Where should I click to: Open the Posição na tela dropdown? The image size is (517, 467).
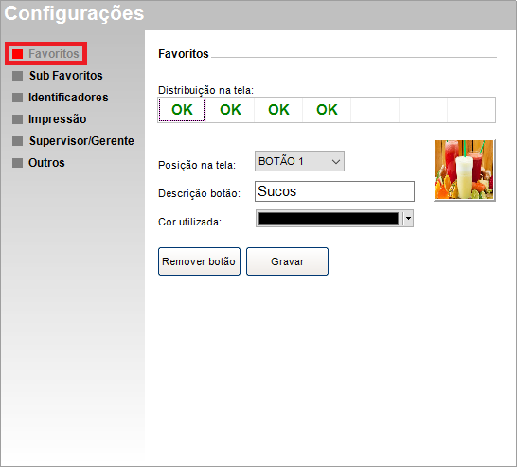(299, 161)
